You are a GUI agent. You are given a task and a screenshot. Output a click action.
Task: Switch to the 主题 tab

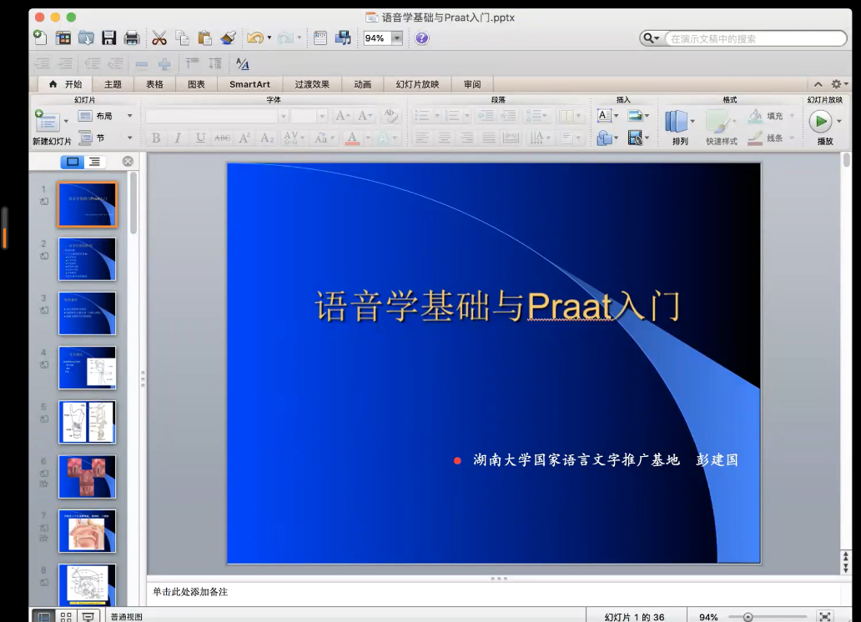113,84
